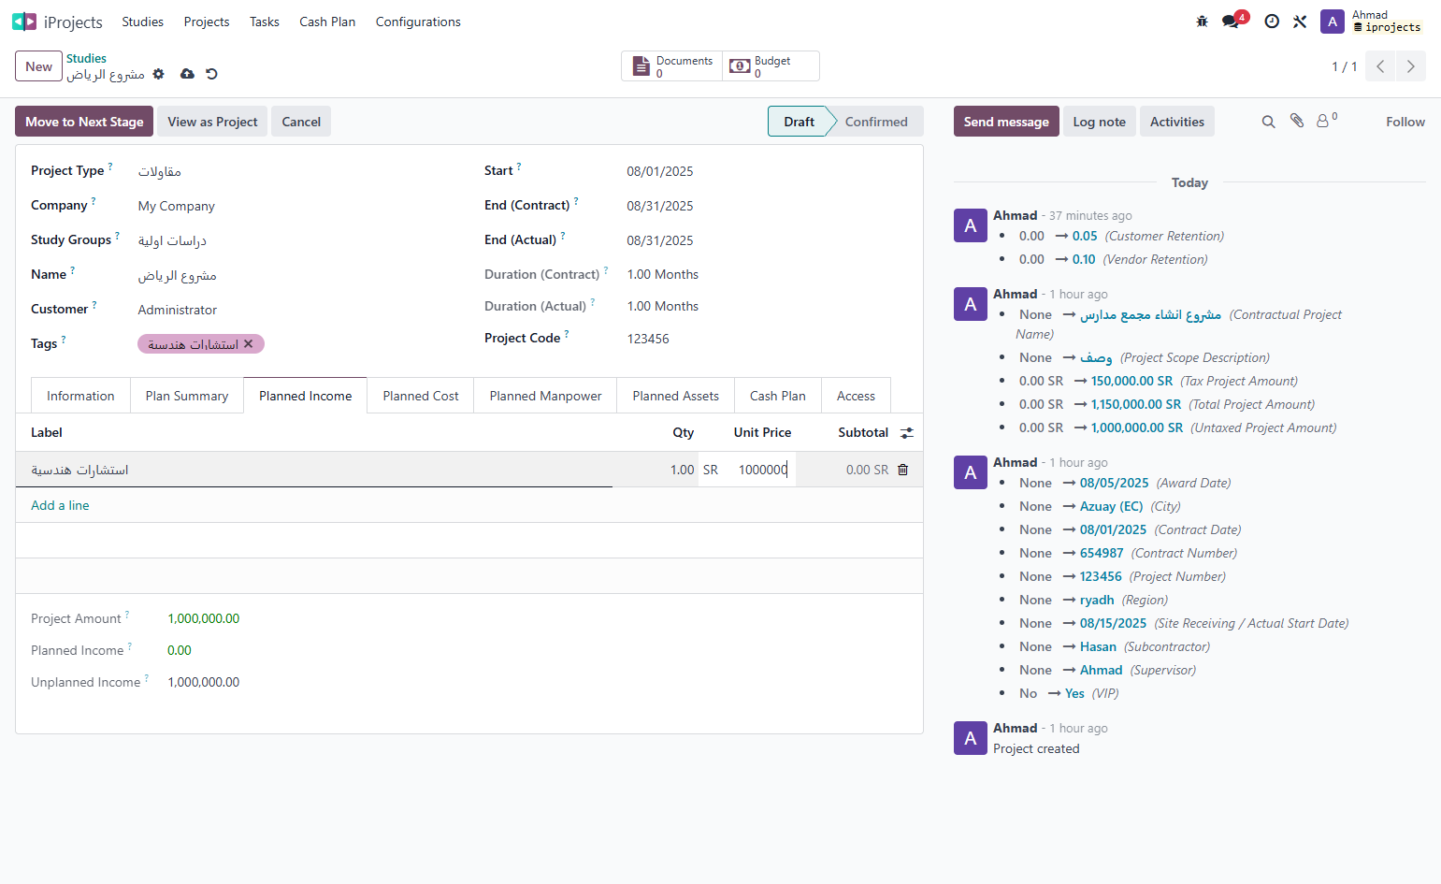Click the Cancel button
Screen dimensions: 1441x884
301,122
